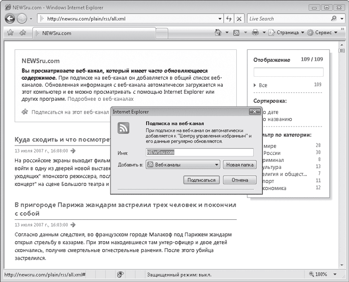The image size is (349, 282).
Task: Open the Сервис menu
Action: 323,33
